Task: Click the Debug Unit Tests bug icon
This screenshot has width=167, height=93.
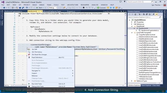Action: pyautogui.click(x=29, y=86)
